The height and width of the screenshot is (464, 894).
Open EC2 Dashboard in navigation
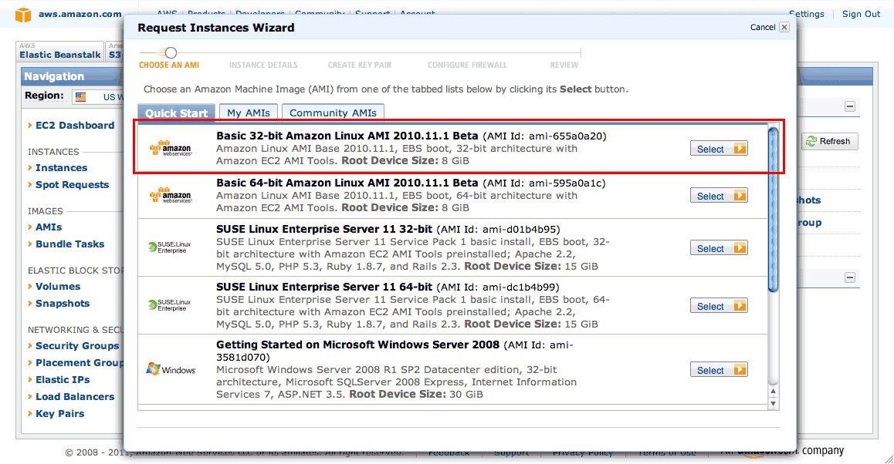[x=75, y=126]
